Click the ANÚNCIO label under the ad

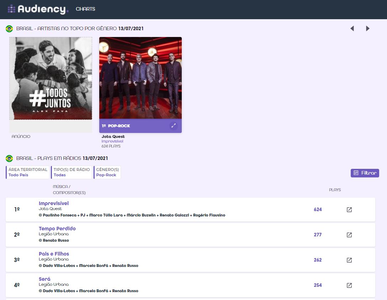click(21, 136)
